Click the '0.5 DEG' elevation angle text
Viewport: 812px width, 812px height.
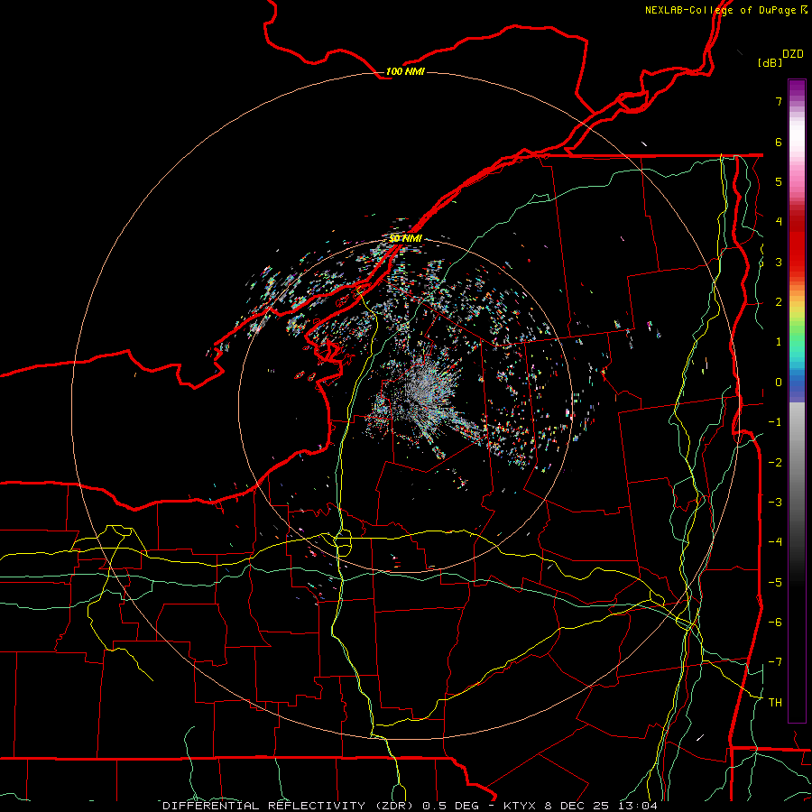tap(452, 806)
